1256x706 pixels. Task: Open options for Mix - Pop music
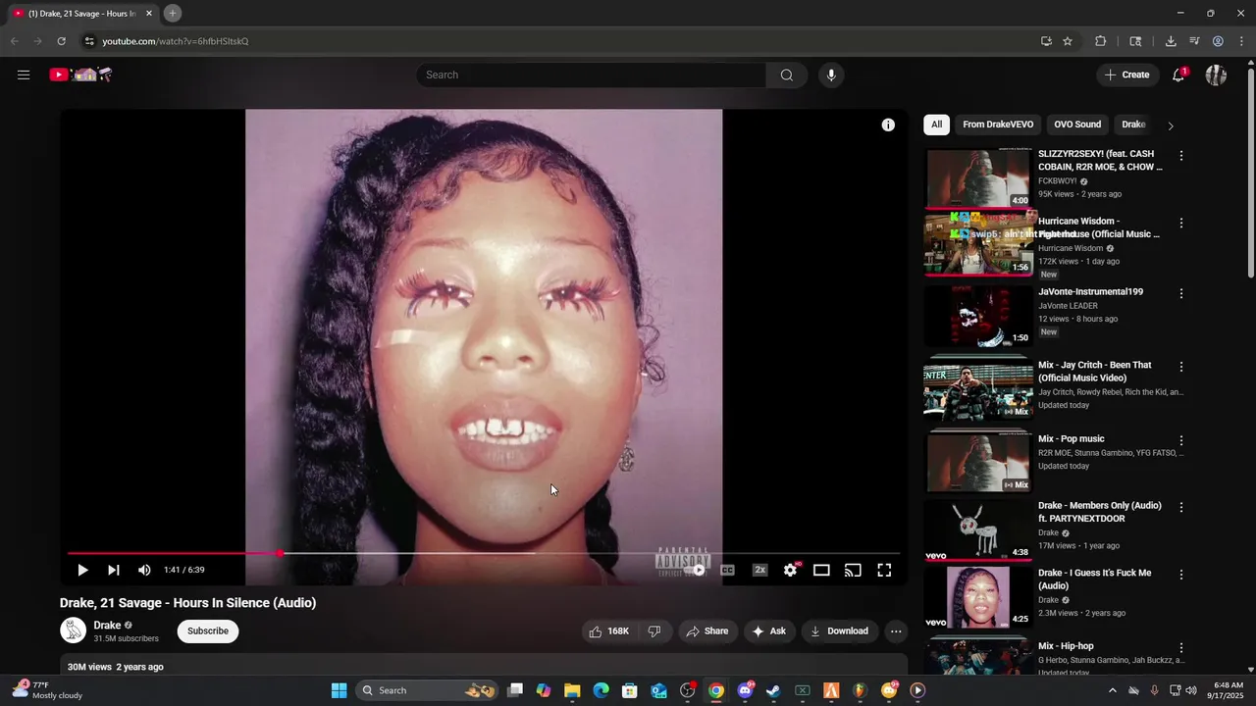click(1181, 441)
